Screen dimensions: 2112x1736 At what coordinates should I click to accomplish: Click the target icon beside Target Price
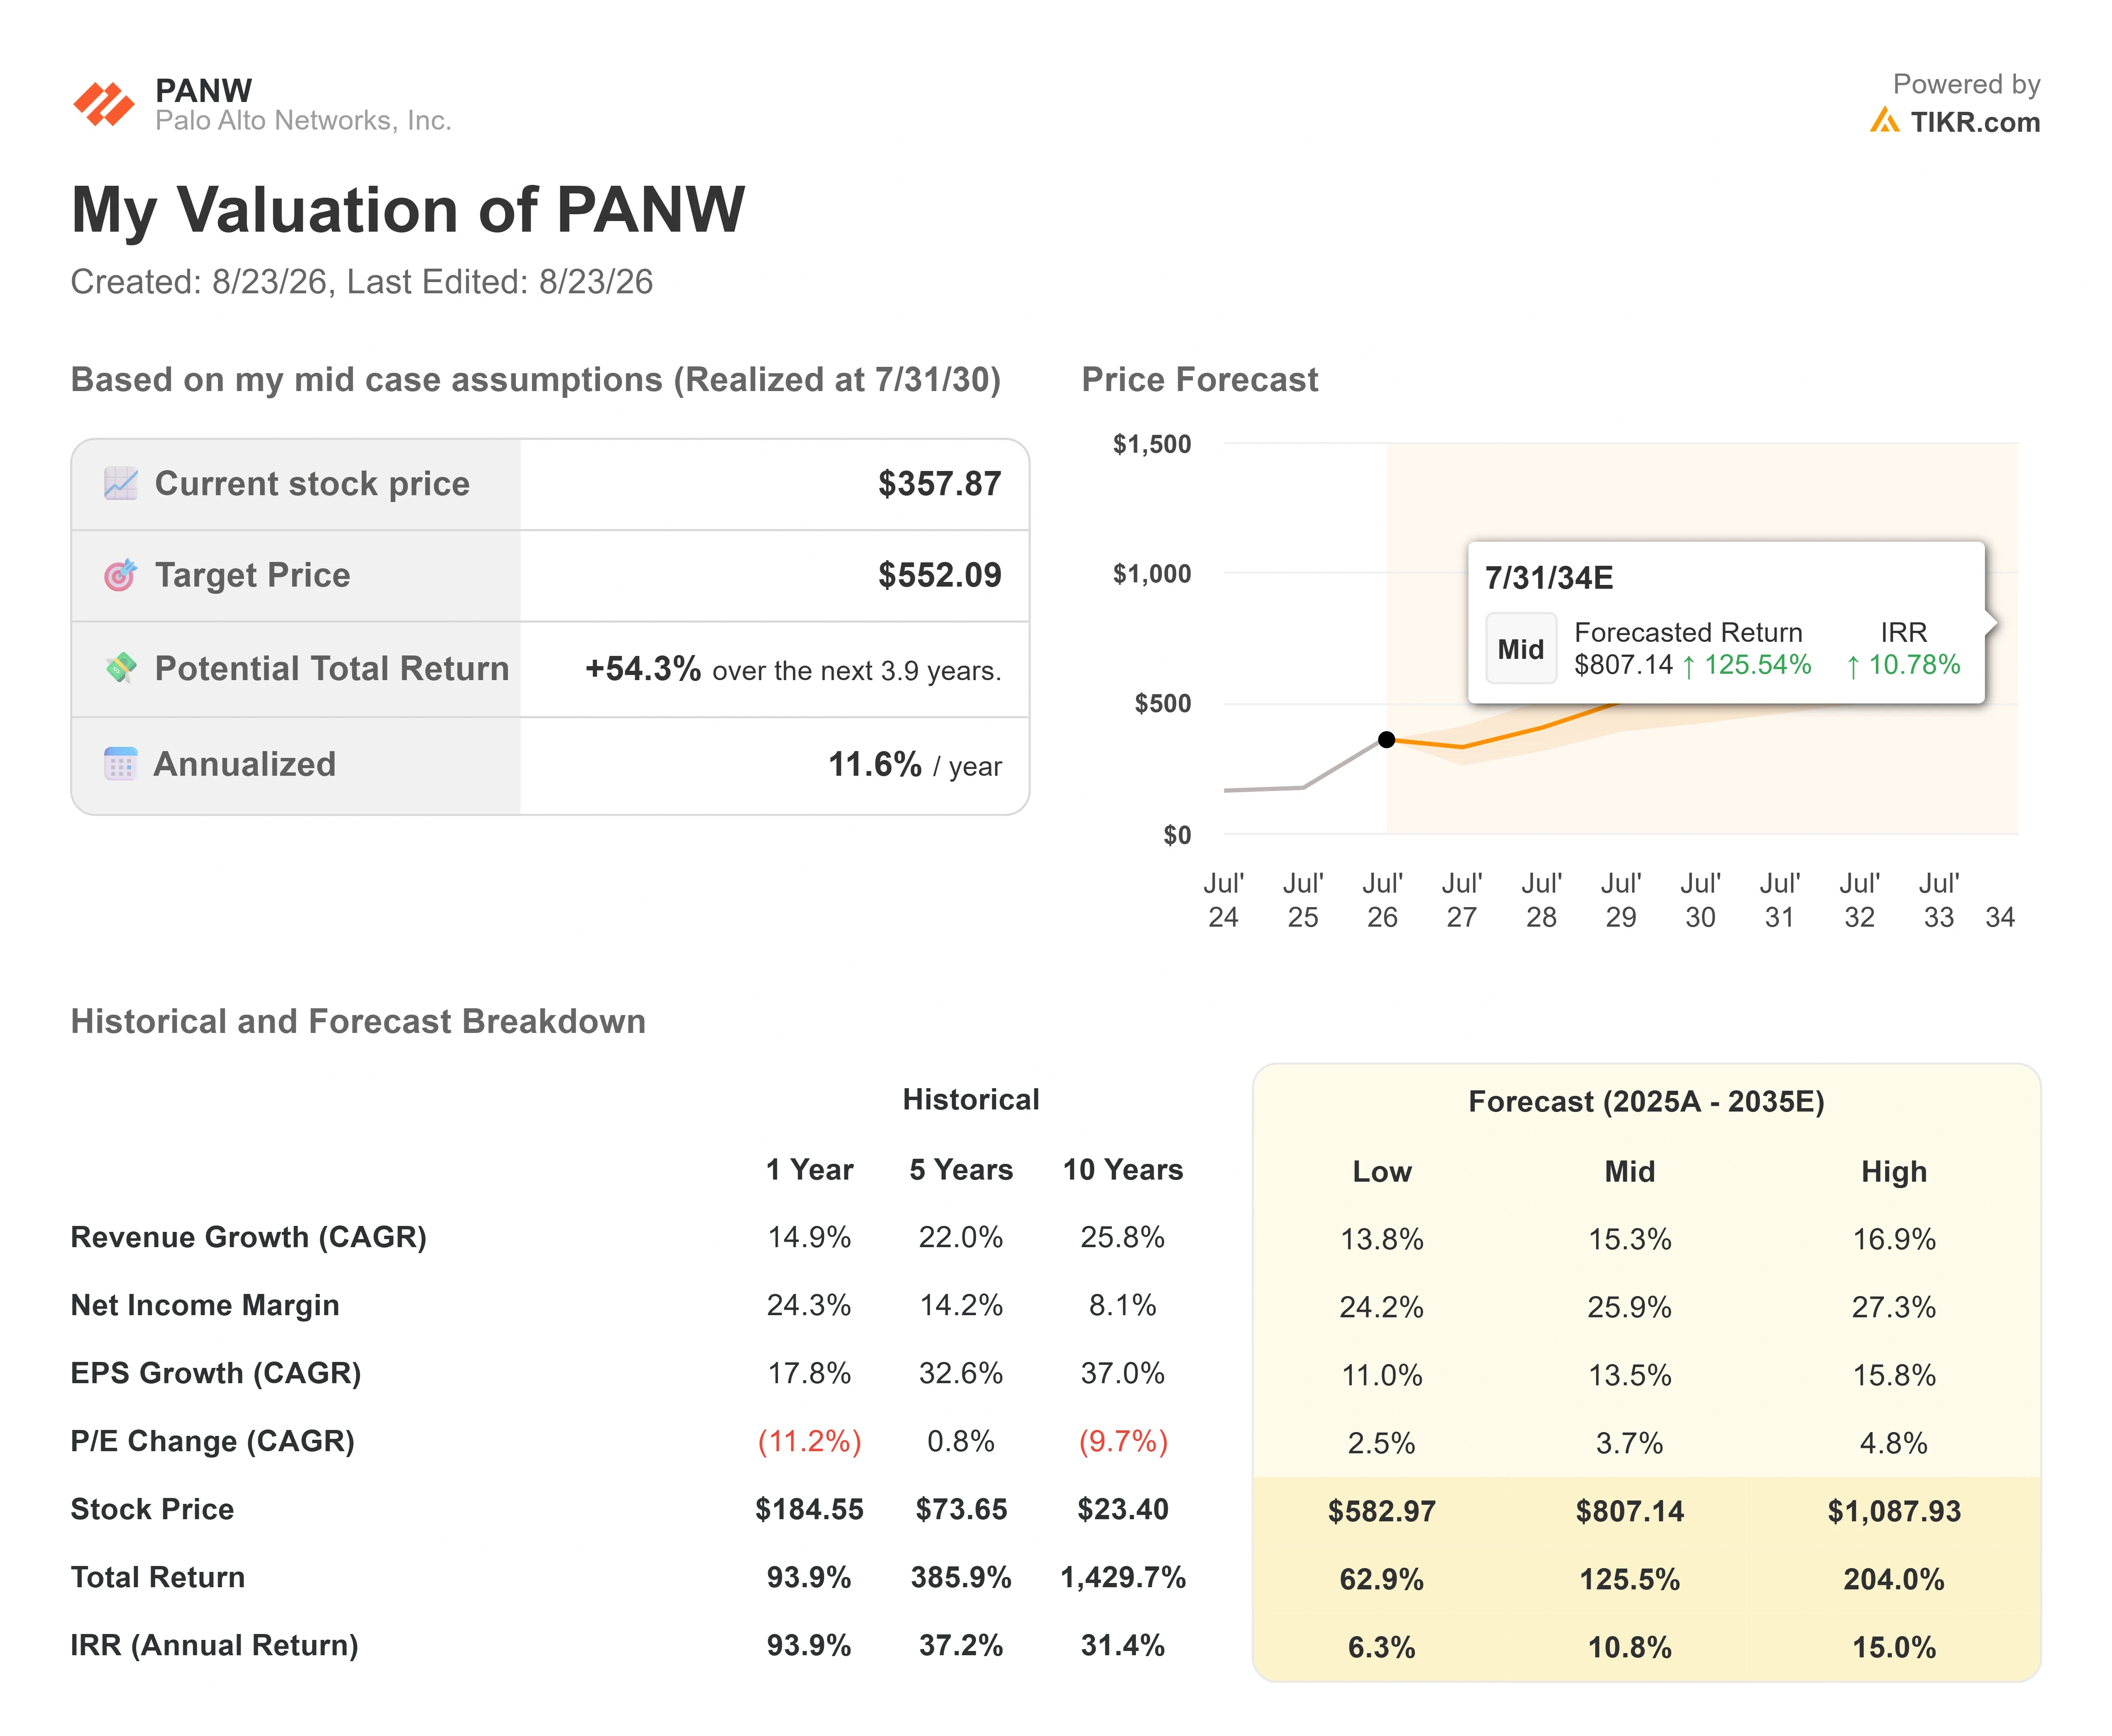tap(121, 575)
